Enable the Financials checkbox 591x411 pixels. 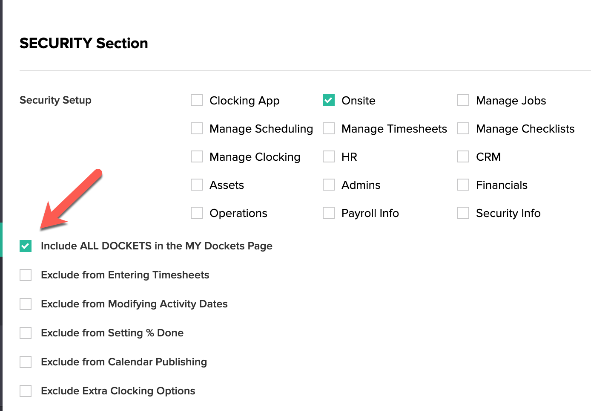pos(463,185)
